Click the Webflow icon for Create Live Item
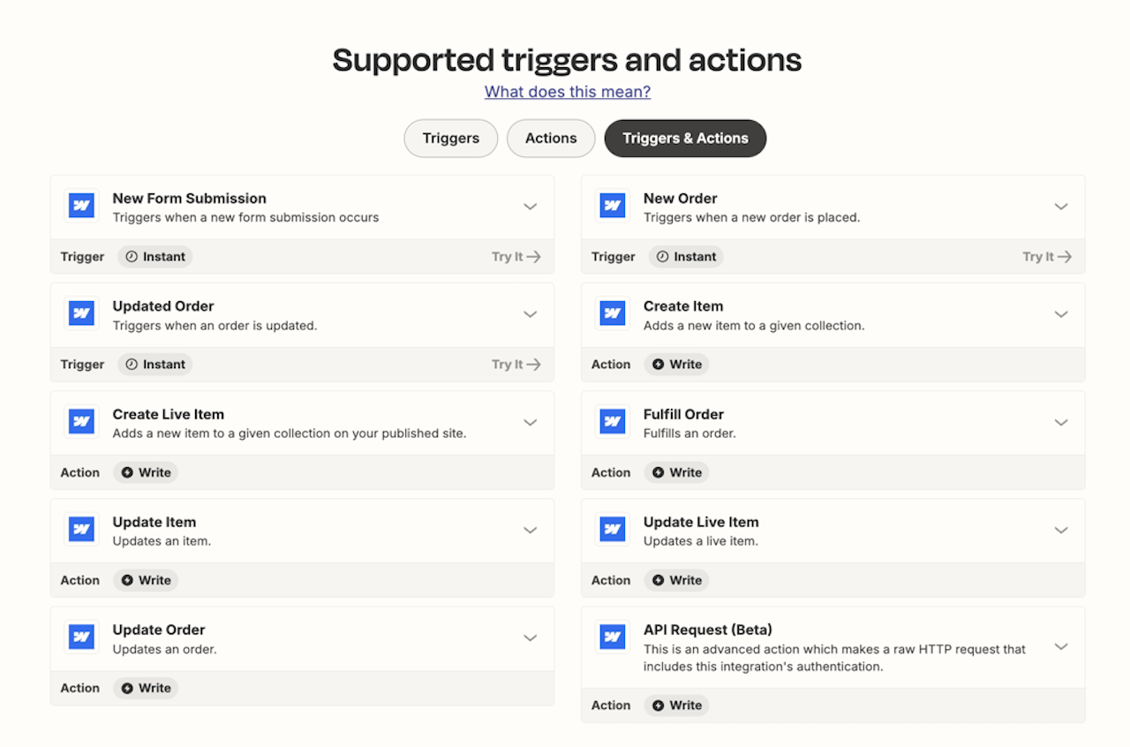 click(81, 421)
